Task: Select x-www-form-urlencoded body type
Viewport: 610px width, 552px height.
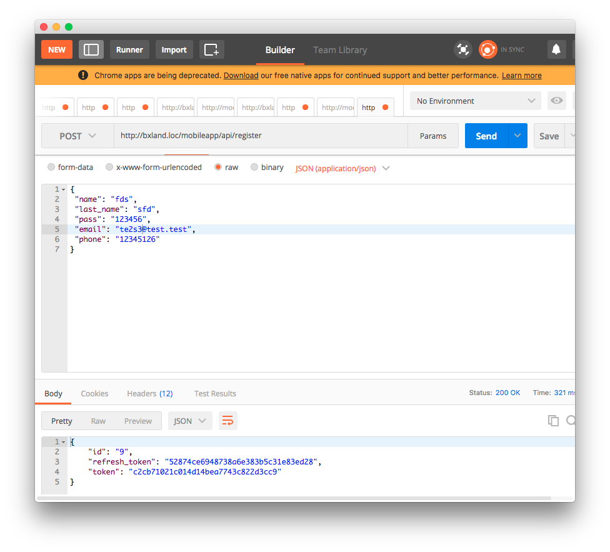Action: pos(109,168)
